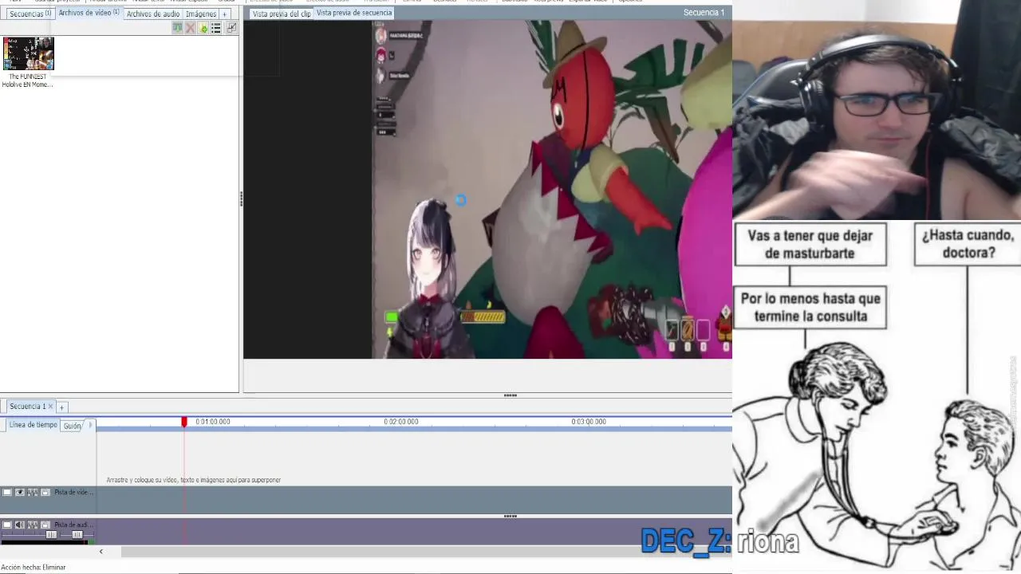The height and width of the screenshot is (574, 1021).
Task: Select The FUNNIEST Hololive EN video thumbnail
Action: (29, 53)
